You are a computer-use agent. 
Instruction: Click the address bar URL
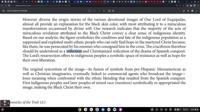42,6
